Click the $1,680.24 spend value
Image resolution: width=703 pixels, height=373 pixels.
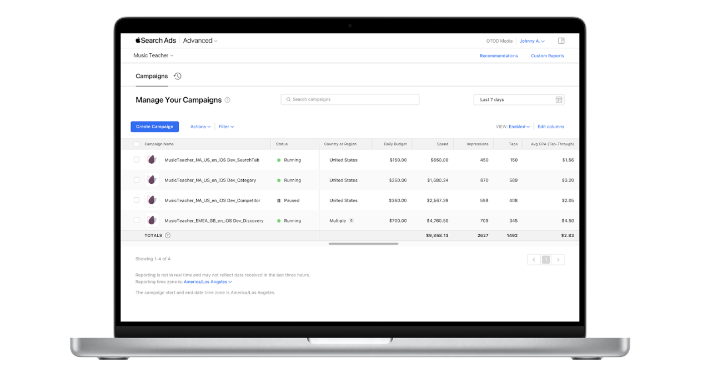click(438, 180)
